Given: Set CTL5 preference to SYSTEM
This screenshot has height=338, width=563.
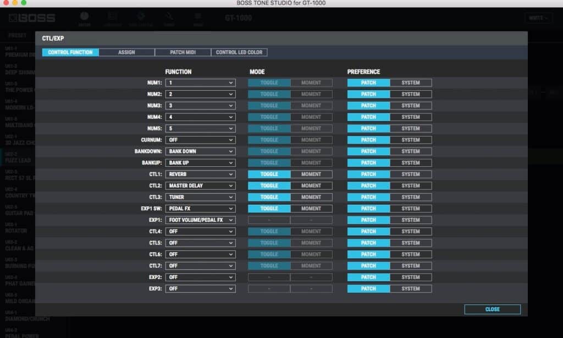Looking at the screenshot, I should 411,243.
